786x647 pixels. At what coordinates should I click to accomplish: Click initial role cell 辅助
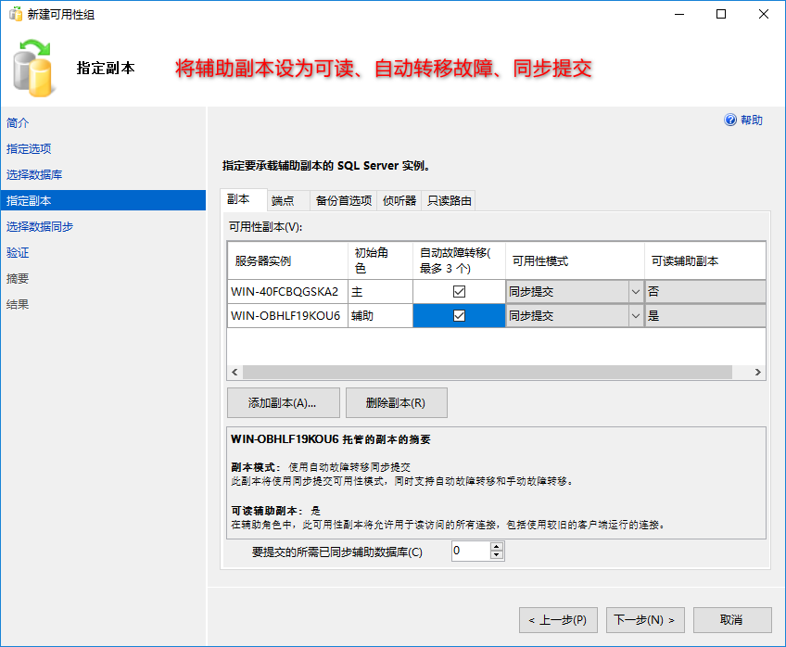[x=380, y=316]
